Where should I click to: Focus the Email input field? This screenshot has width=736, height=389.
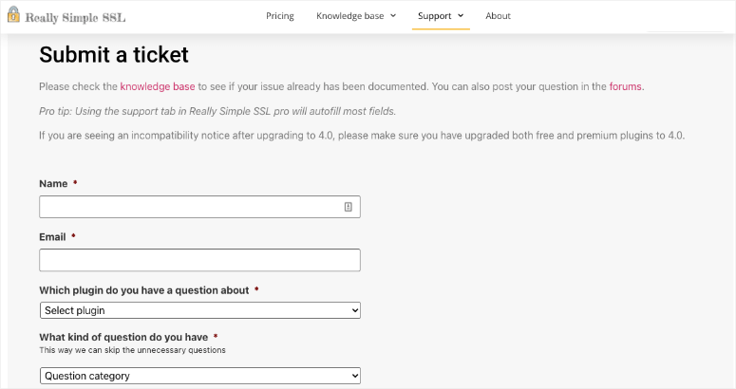[200, 260]
